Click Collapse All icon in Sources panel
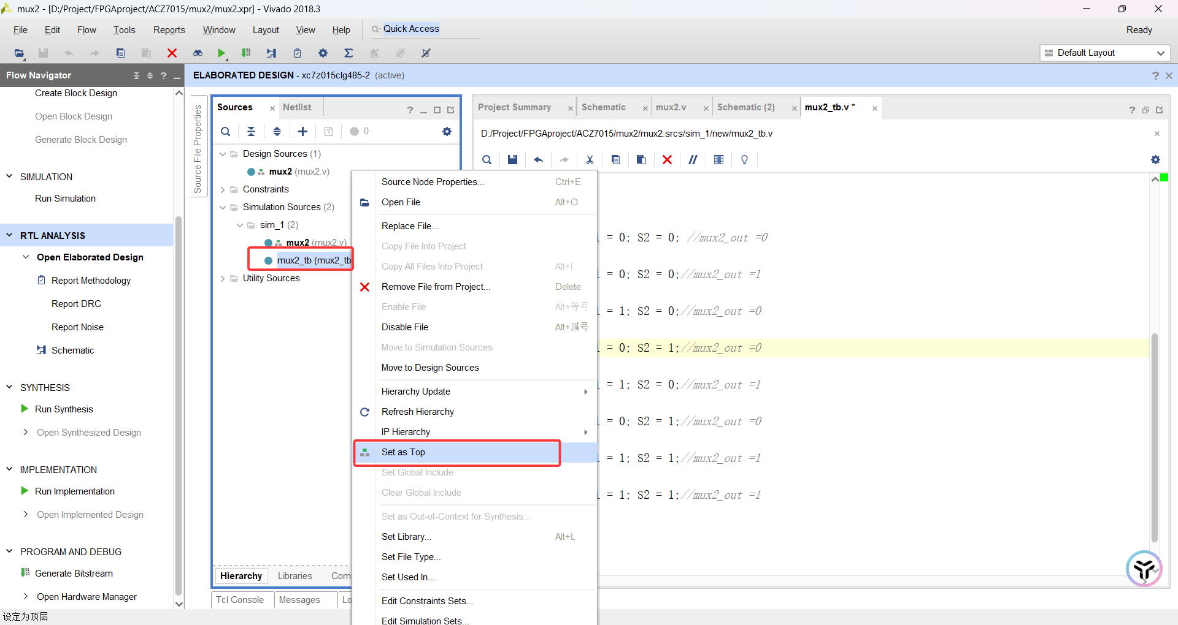The image size is (1178, 625). [251, 131]
